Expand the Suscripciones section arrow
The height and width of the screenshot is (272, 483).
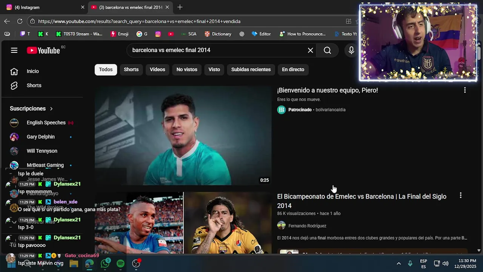pyautogui.click(x=51, y=109)
